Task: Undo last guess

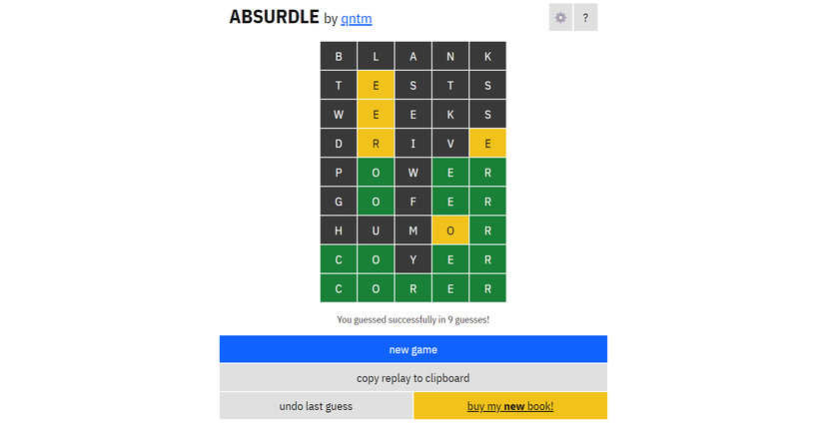Action: [x=316, y=406]
